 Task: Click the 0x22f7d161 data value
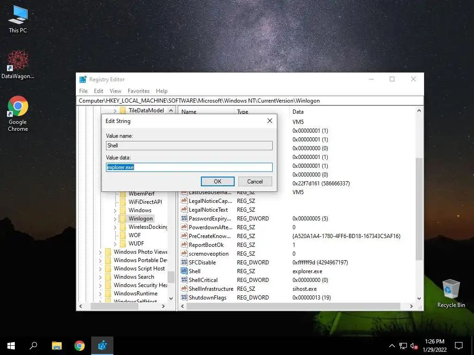pos(321,183)
